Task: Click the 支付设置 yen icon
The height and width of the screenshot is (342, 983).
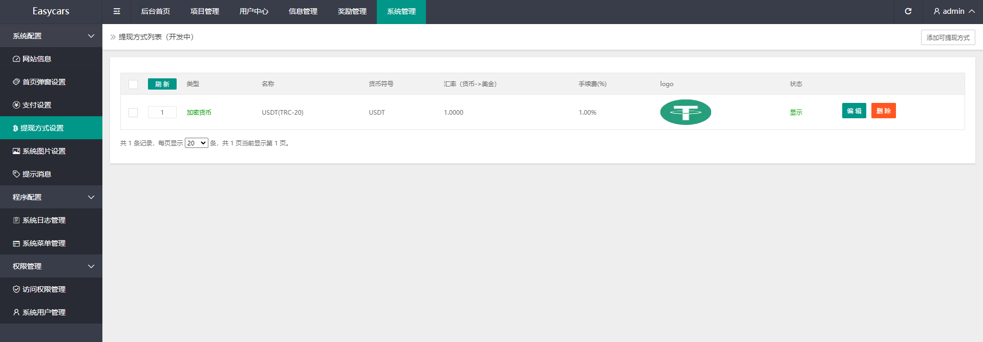Action: [x=16, y=105]
